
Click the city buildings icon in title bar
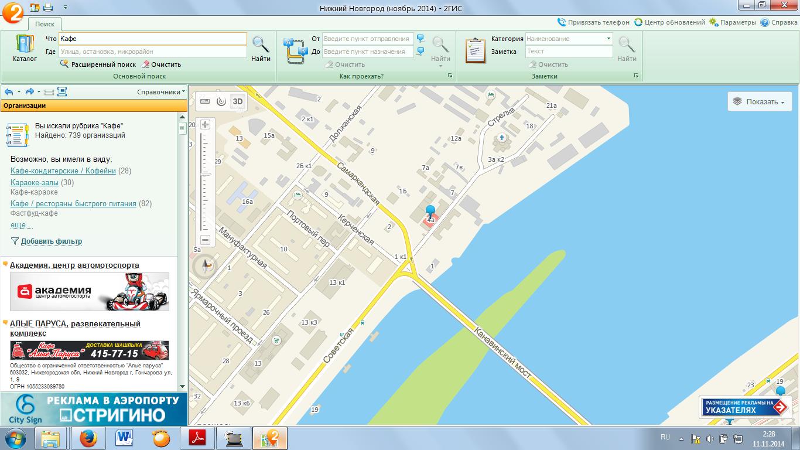pyautogui.click(x=35, y=7)
